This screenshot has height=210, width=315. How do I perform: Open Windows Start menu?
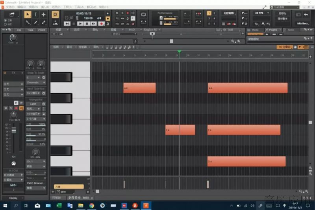coord(5,205)
